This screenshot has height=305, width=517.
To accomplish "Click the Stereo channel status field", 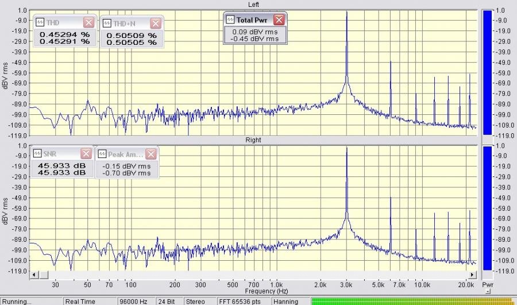I will click(195, 301).
